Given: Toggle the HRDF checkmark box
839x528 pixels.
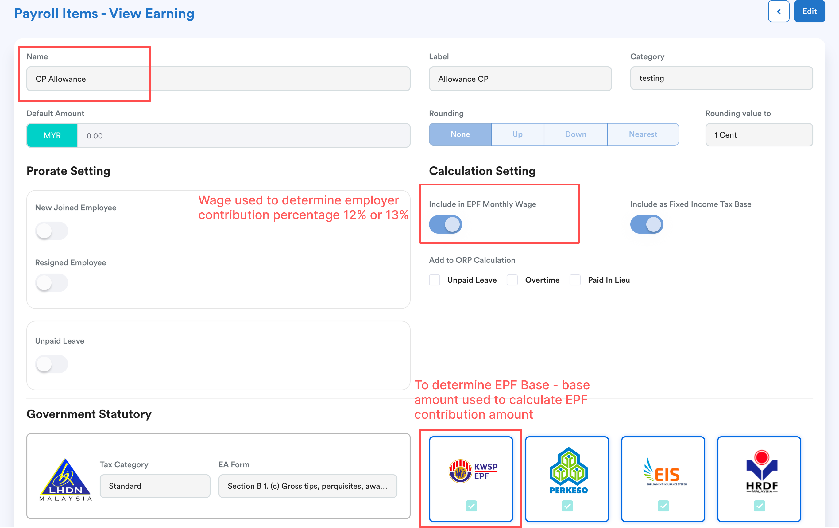Looking at the screenshot, I should (759, 506).
